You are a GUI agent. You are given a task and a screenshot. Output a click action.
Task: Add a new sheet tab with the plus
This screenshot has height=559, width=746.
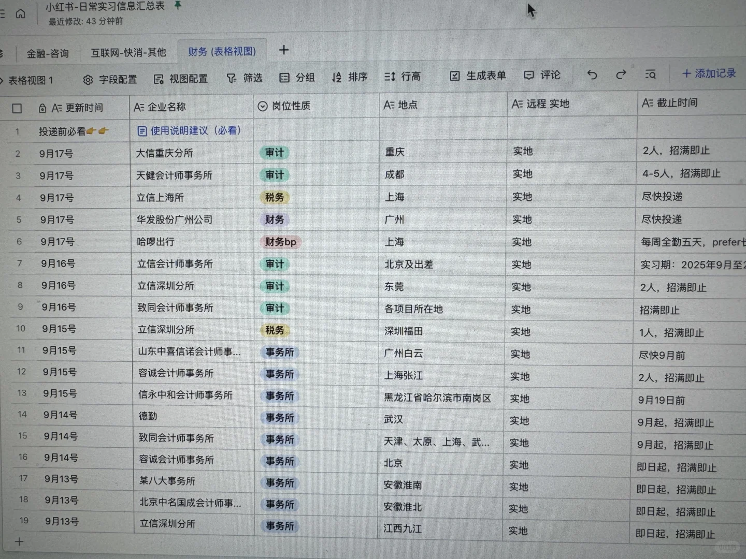(284, 50)
